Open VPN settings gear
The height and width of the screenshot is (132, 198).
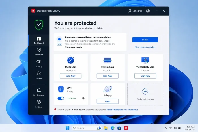coord(83,98)
